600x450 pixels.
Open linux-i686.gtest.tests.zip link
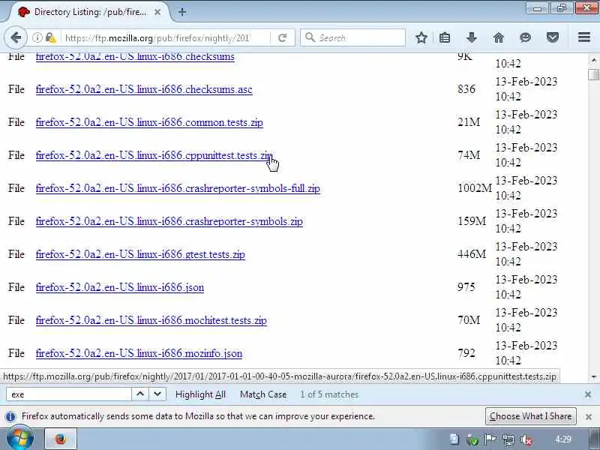tap(140, 254)
